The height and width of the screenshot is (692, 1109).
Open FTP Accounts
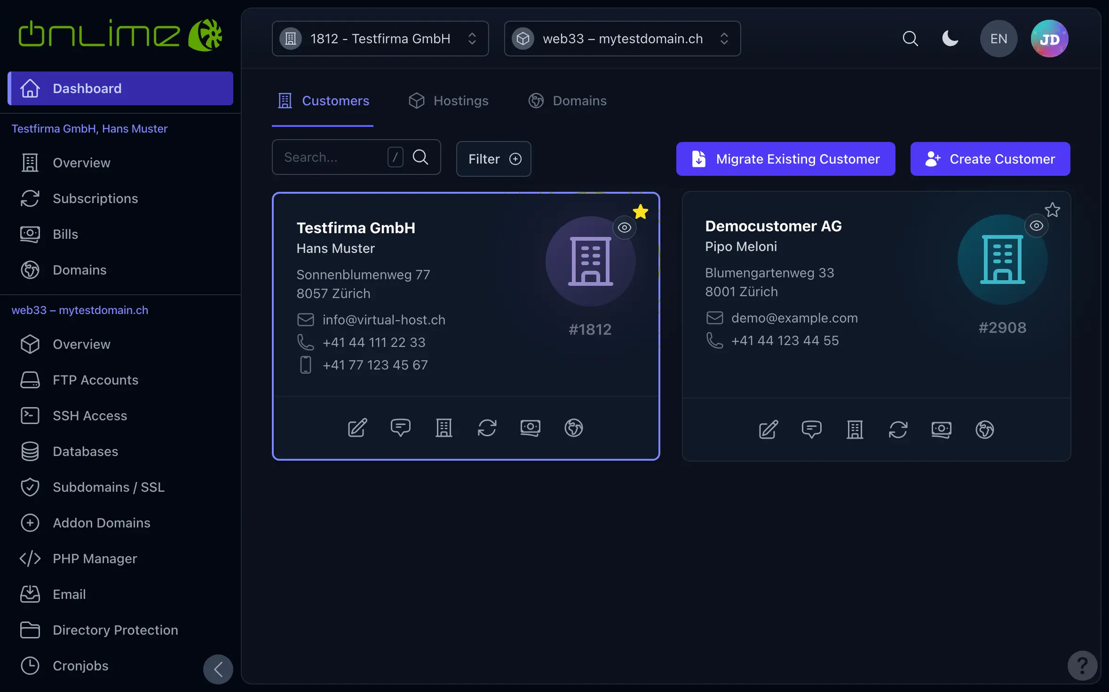coord(120,380)
